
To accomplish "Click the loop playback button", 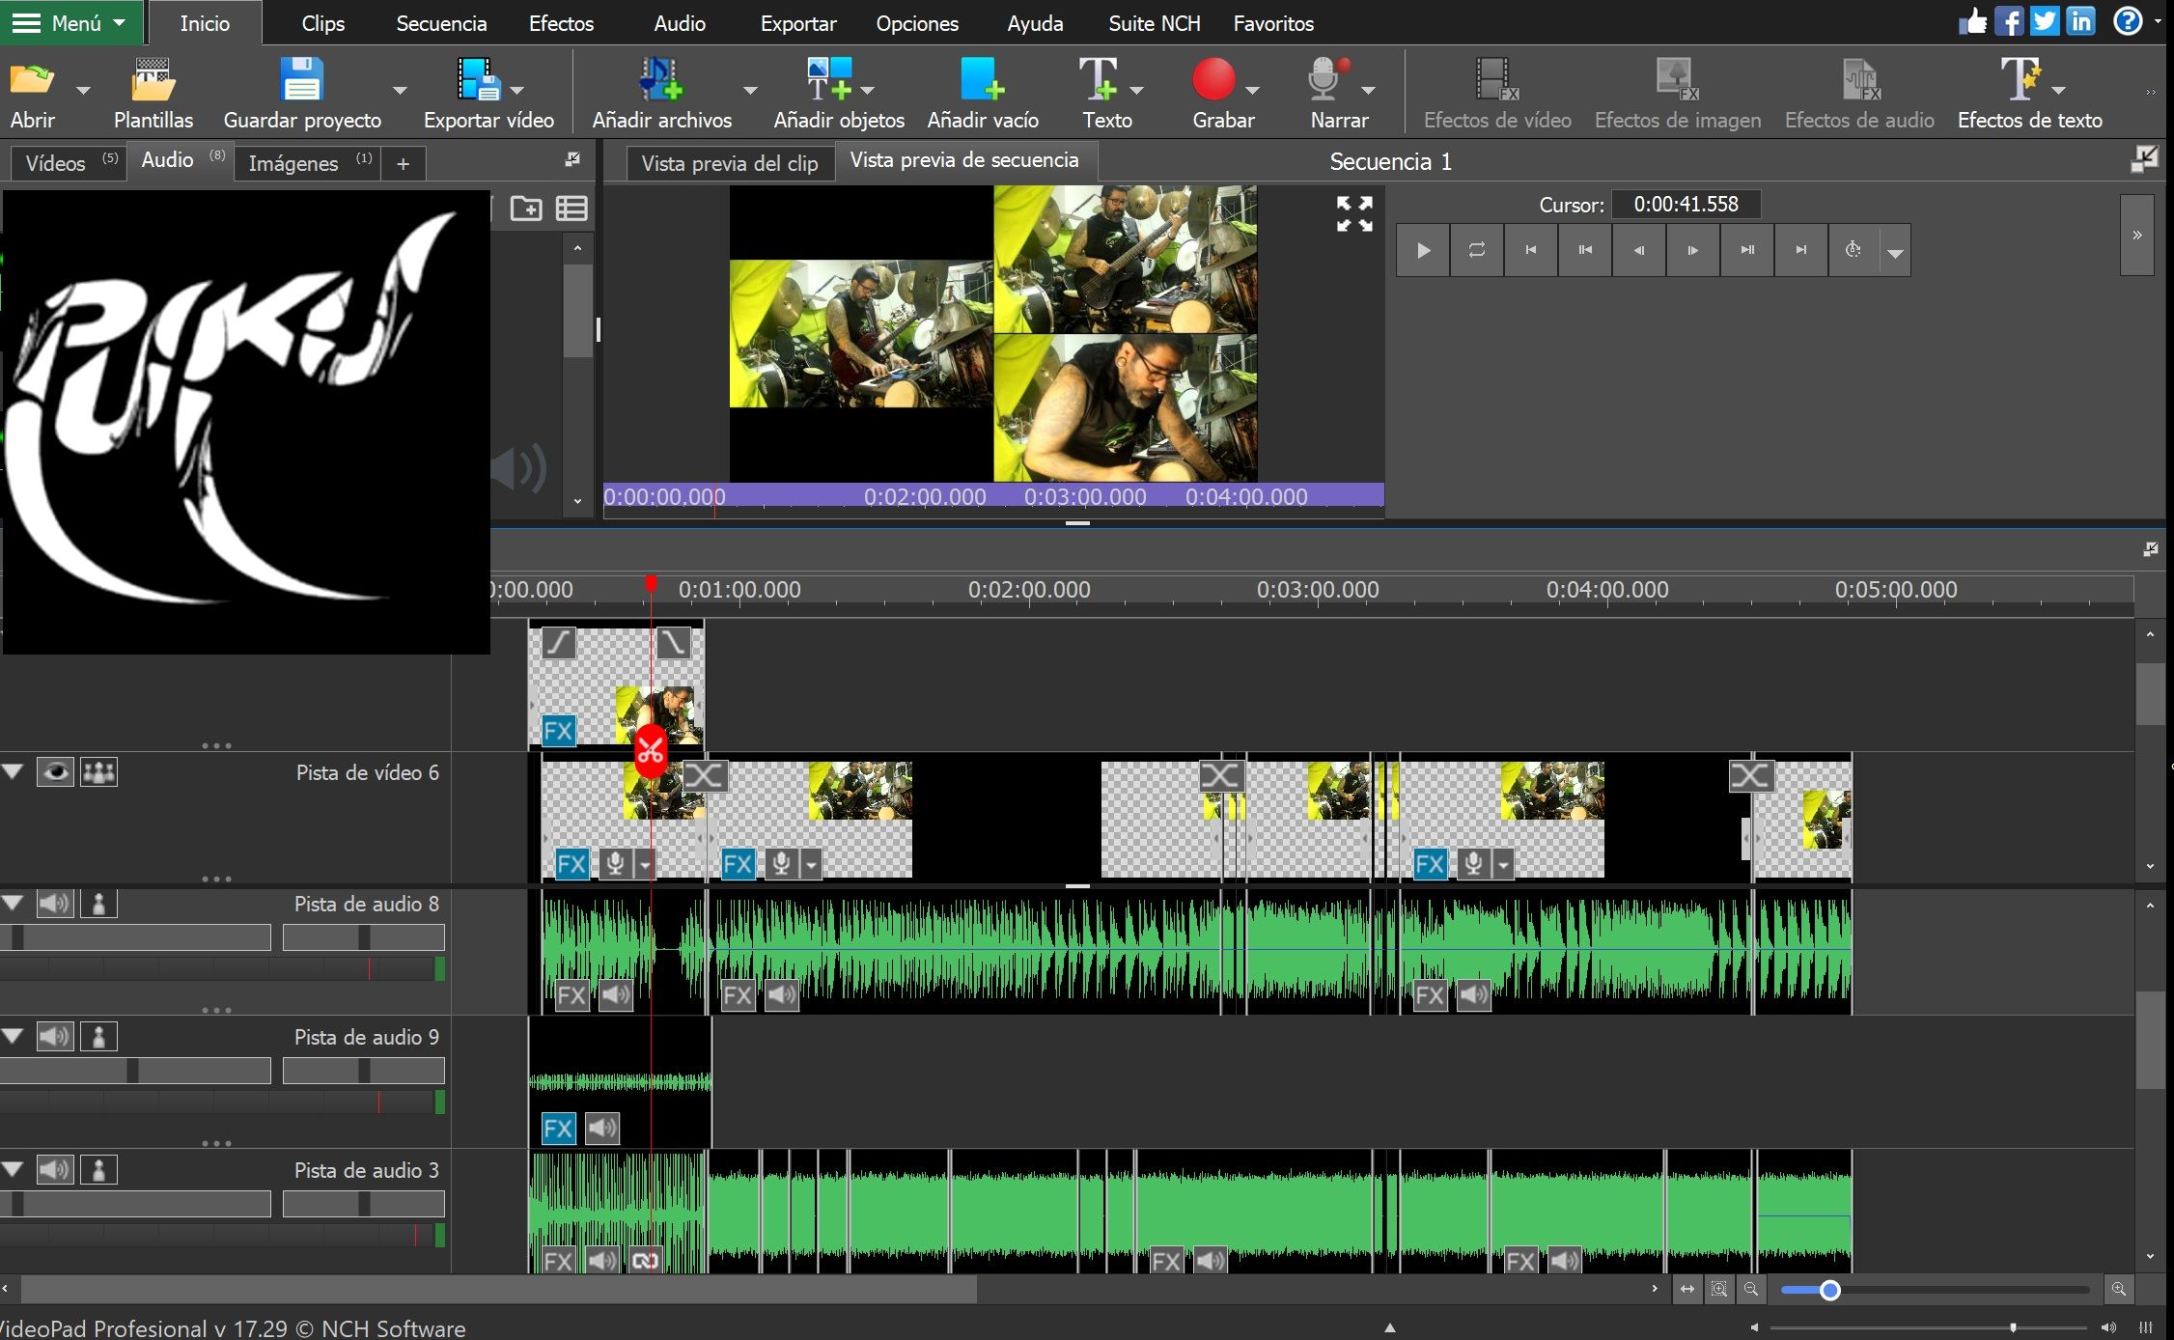I will tap(1476, 250).
